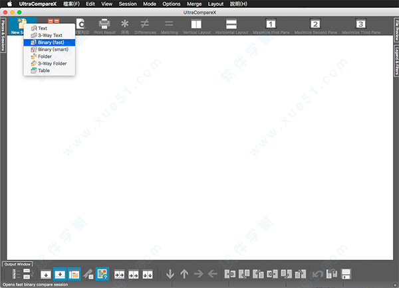
Task: Toggle the colored legend grid button
Action: tap(102, 273)
